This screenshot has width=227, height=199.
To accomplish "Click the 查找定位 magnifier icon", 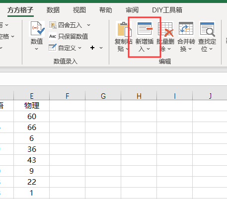I will pos(207,29).
